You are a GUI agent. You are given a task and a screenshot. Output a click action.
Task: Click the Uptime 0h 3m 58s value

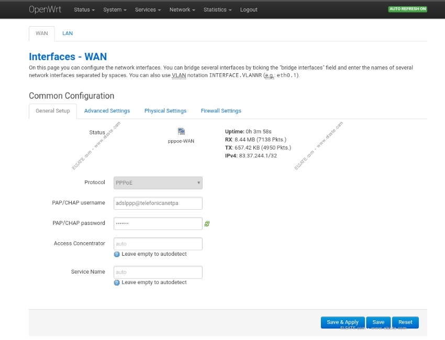point(259,132)
